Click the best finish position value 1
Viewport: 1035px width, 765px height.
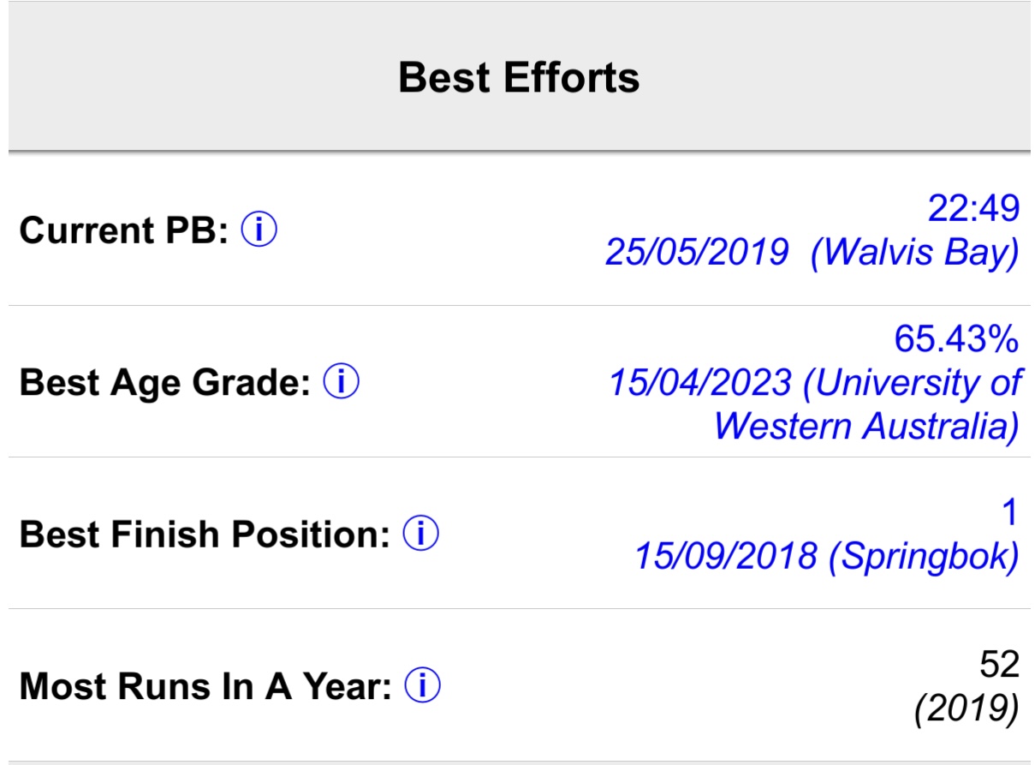1010,512
